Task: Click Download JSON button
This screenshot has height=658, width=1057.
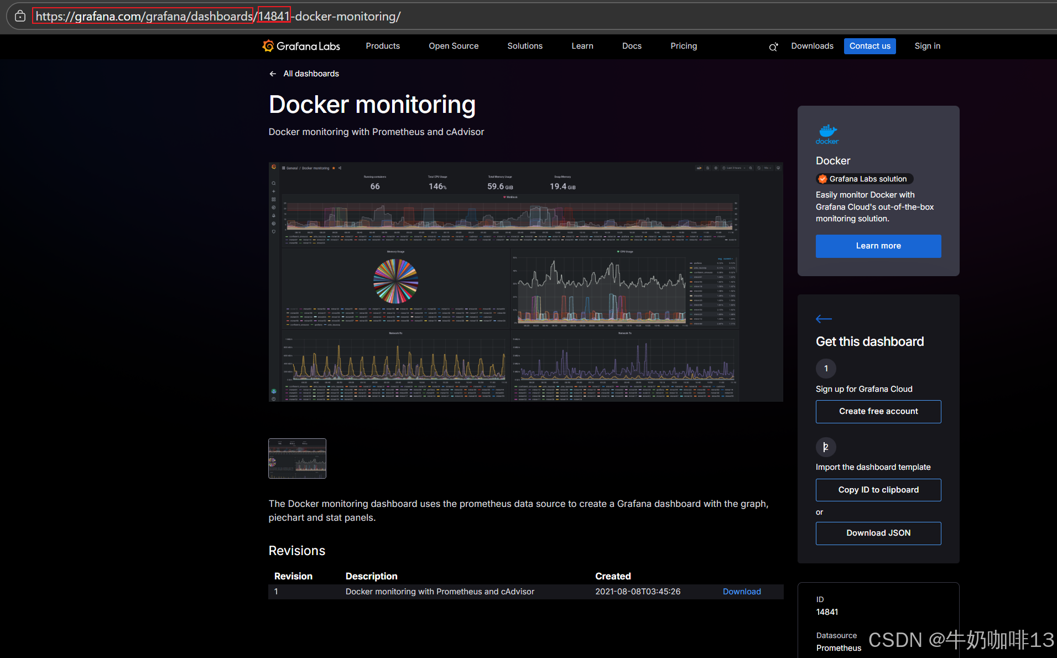Action: pos(878,533)
